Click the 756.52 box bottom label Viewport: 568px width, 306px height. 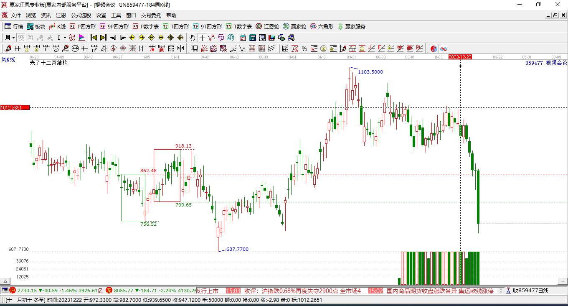[x=149, y=224]
